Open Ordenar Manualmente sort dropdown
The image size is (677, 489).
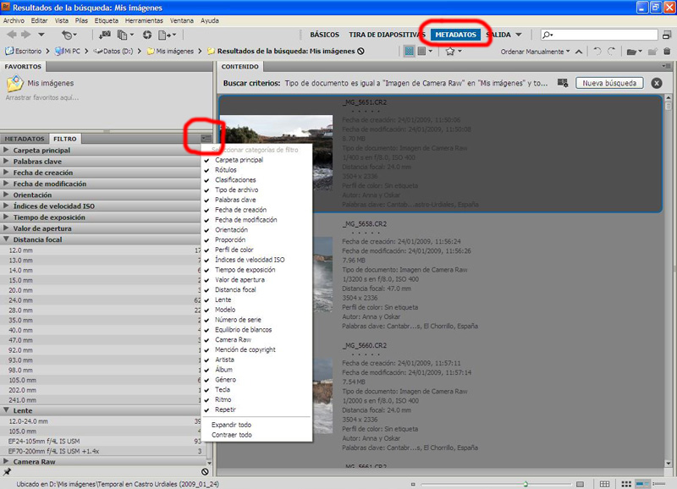coord(535,52)
